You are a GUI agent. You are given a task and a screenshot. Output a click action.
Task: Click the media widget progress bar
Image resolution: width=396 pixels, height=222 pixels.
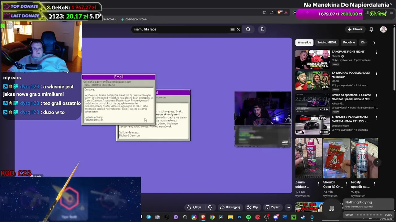click(x=368, y=215)
